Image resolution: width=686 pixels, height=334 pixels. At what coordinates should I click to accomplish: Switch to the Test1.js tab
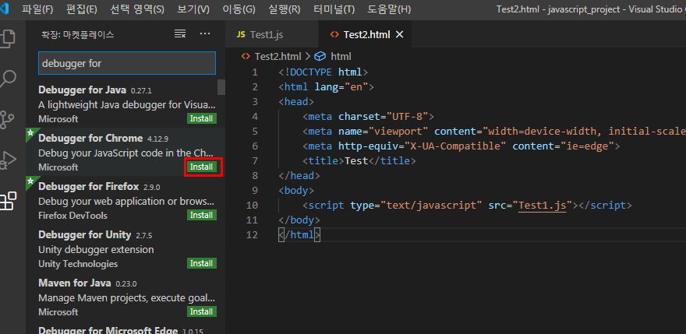(272, 34)
